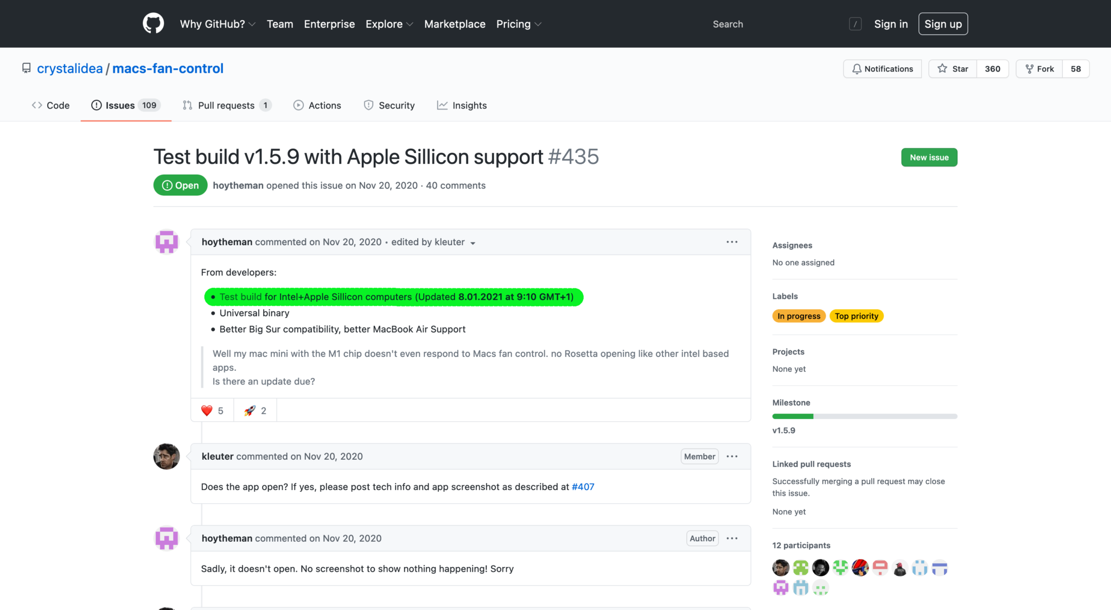The image size is (1111, 610).
Task: Select the Issues tab
Action: point(126,105)
